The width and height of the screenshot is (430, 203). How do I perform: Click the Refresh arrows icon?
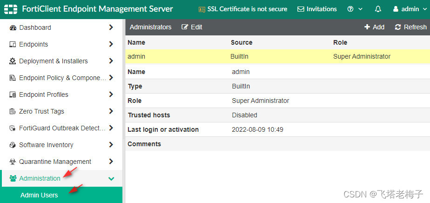[x=398, y=27]
